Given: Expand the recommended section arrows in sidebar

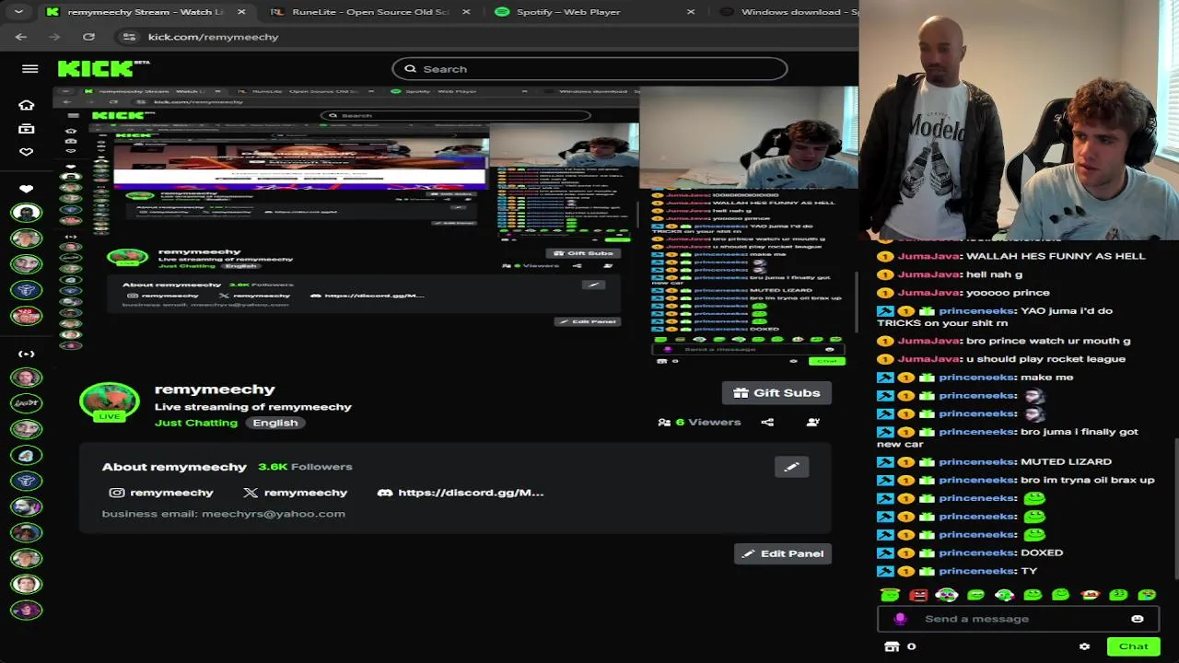Looking at the screenshot, I should click(x=27, y=354).
